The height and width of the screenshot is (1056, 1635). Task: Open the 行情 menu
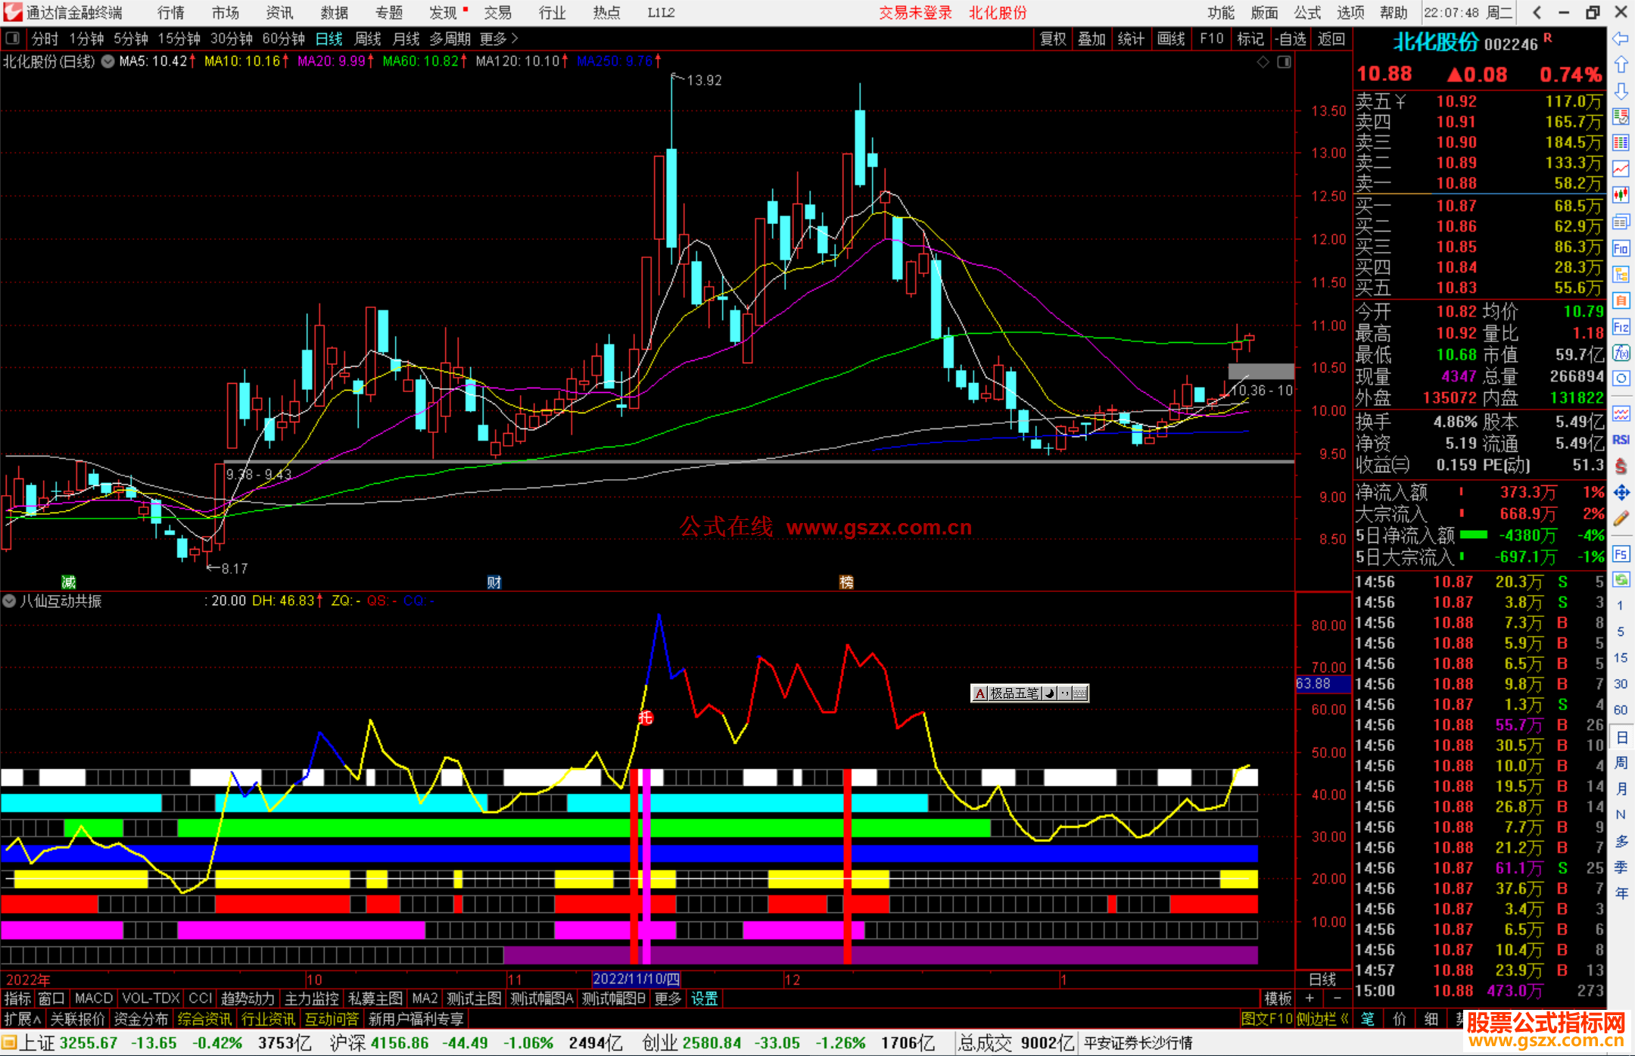170,13
